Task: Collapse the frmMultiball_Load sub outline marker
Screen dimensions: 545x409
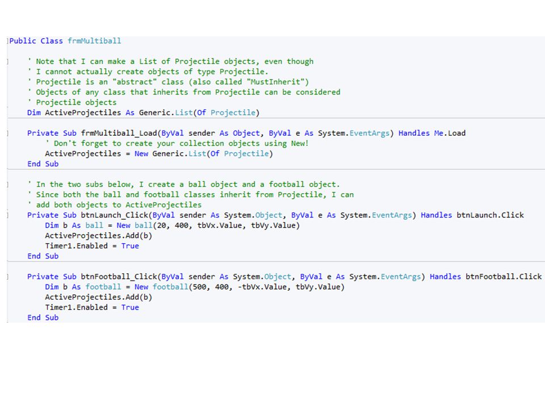Action: (x=7, y=133)
